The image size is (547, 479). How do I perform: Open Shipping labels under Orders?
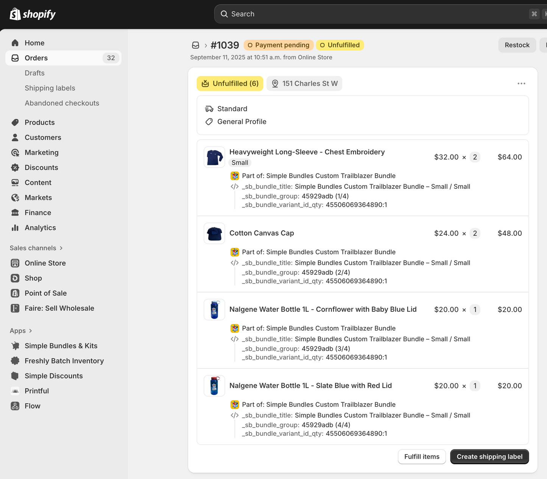[50, 88]
